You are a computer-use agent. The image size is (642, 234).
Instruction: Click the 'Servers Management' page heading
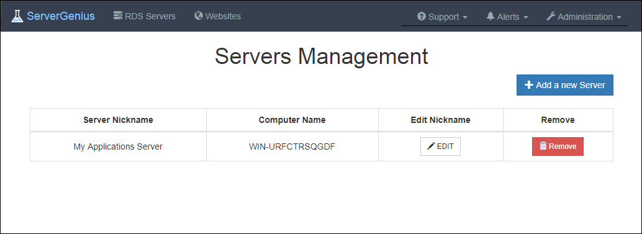coord(322,56)
